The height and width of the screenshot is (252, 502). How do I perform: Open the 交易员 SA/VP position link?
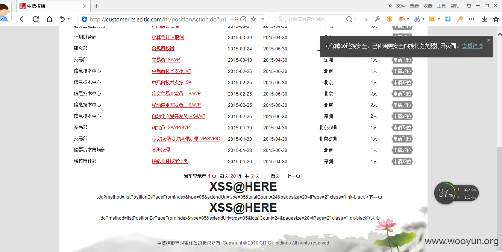pos(166,60)
